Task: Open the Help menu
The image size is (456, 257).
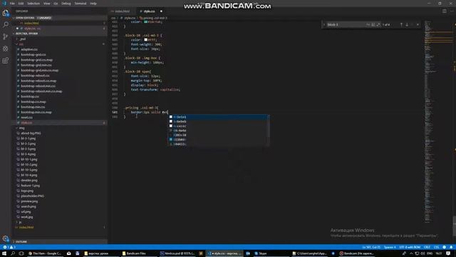Action: (93, 4)
